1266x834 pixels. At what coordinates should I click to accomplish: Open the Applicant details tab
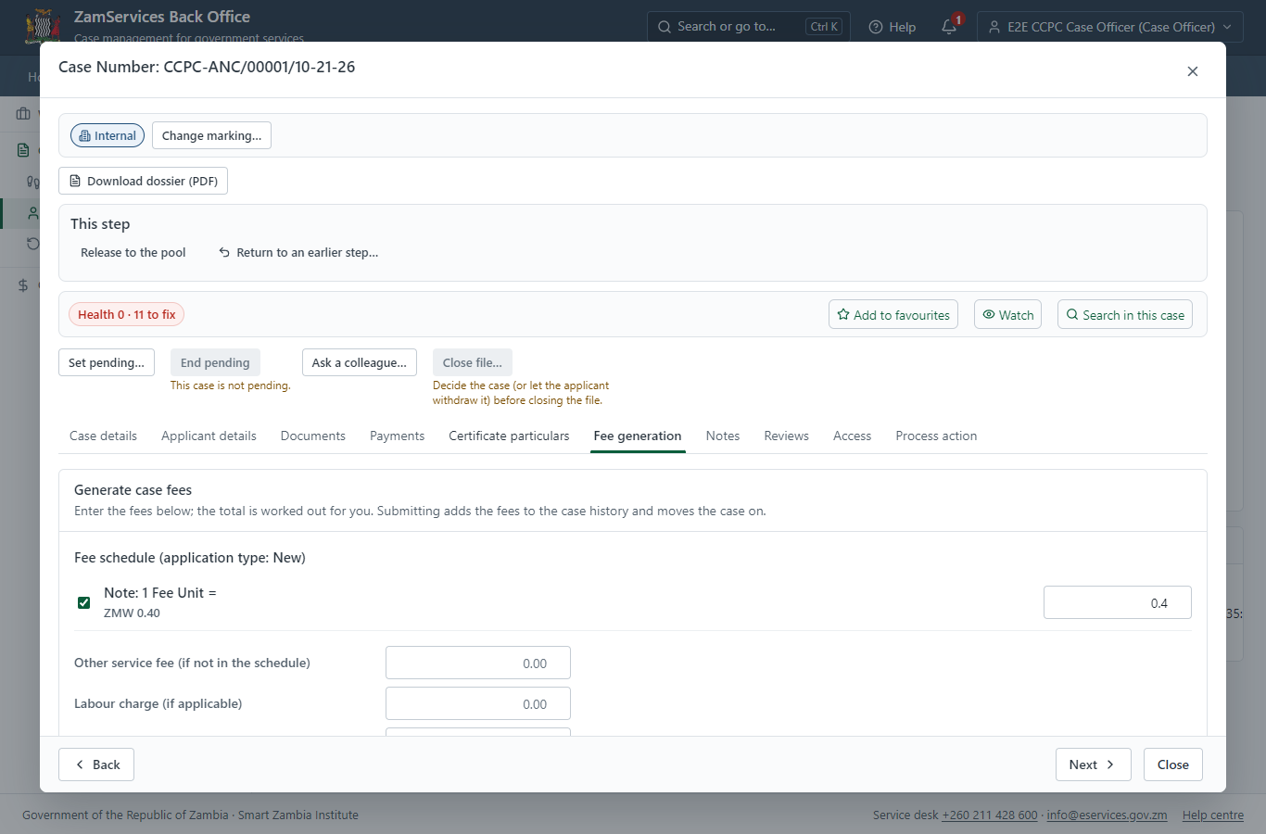tap(209, 436)
